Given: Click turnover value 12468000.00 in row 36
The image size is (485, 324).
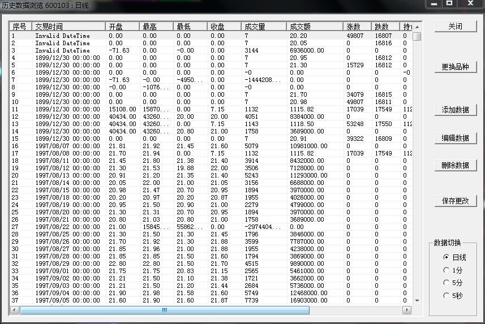Looking at the screenshot, I should pos(308,293).
